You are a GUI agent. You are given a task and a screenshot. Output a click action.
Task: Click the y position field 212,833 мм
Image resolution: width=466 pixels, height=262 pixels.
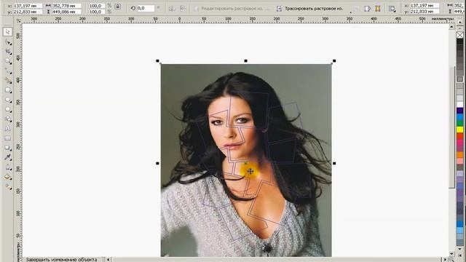(x=28, y=12)
